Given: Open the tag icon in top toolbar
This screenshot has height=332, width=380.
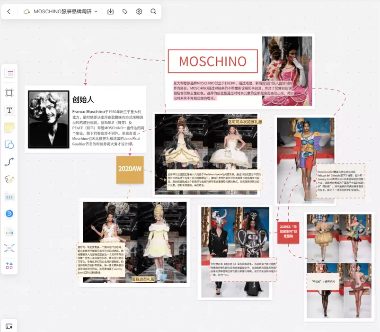Looking at the screenshot, I should [x=125, y=11].
